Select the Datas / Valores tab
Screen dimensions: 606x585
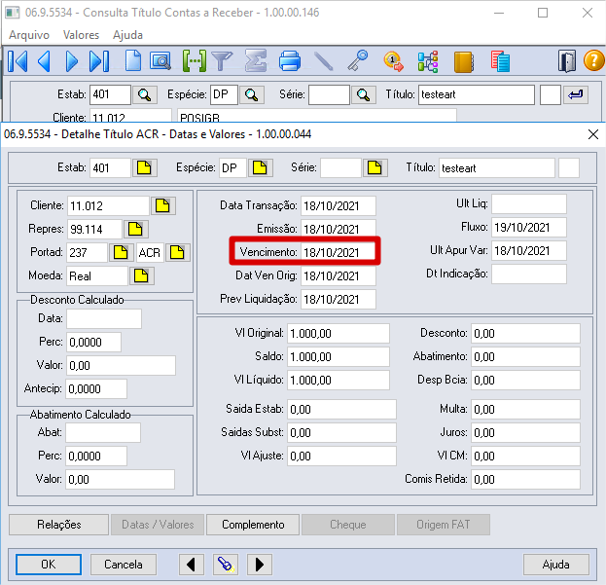(158, 525)
